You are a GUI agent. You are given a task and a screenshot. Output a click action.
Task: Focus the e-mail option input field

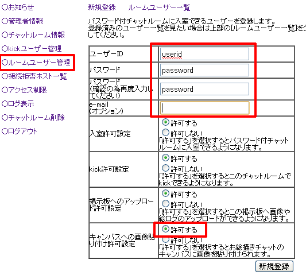point(204,108)
